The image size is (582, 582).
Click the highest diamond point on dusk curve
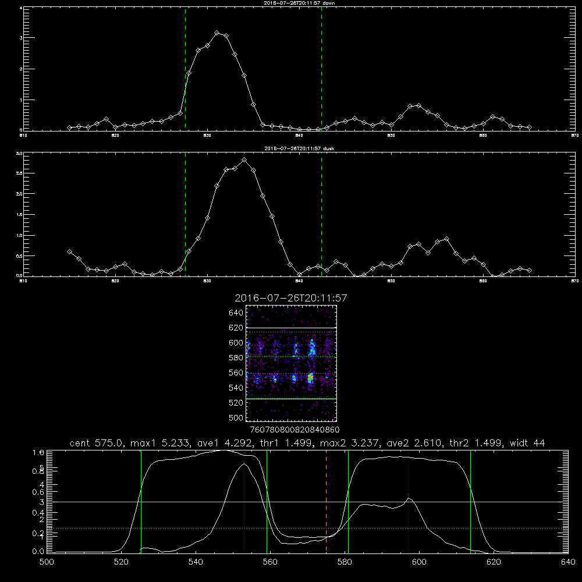[244, 160]
